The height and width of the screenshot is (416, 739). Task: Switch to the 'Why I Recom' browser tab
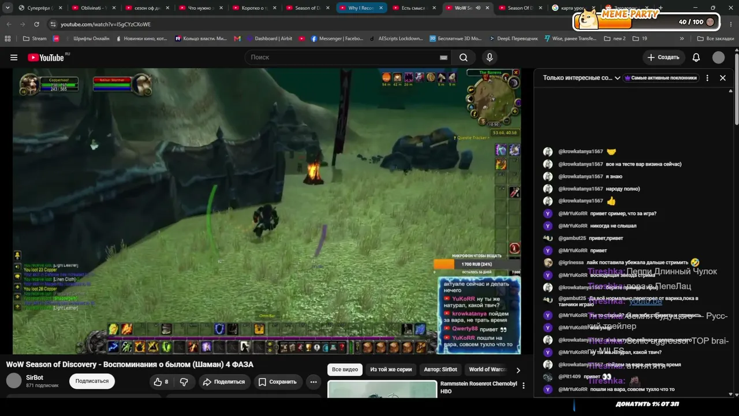point(360,8)
